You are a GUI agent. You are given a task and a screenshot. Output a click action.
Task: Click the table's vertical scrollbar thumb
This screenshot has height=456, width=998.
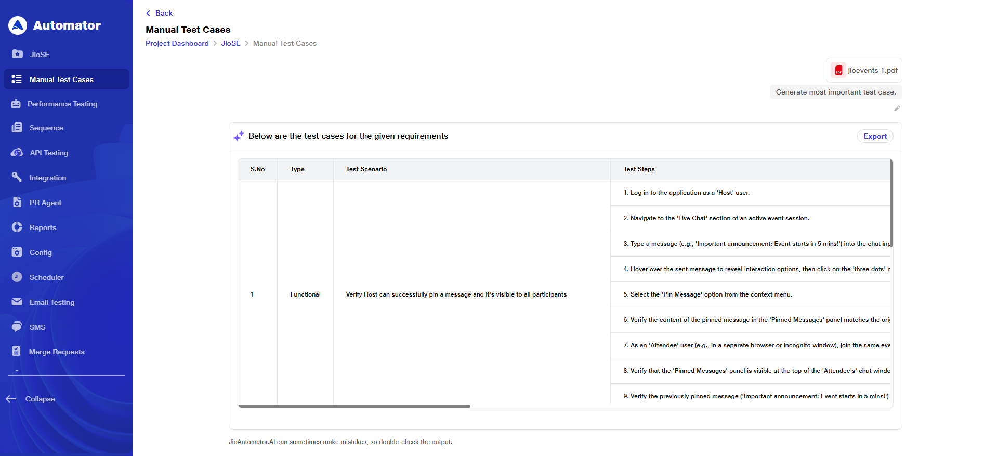[x=891, y=203]
